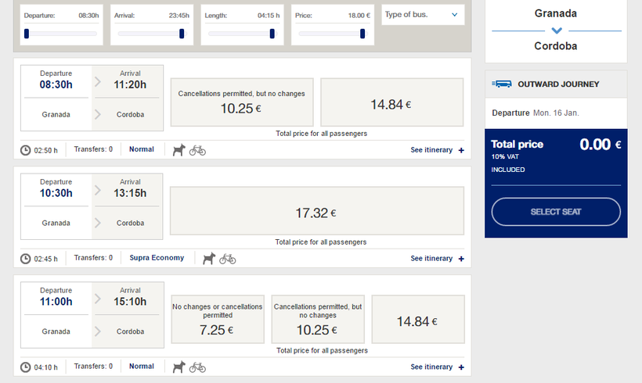Click the bicycle icon on 10:30h trip
The height and width of the screenshot is (383, 642).
point(227,258)
